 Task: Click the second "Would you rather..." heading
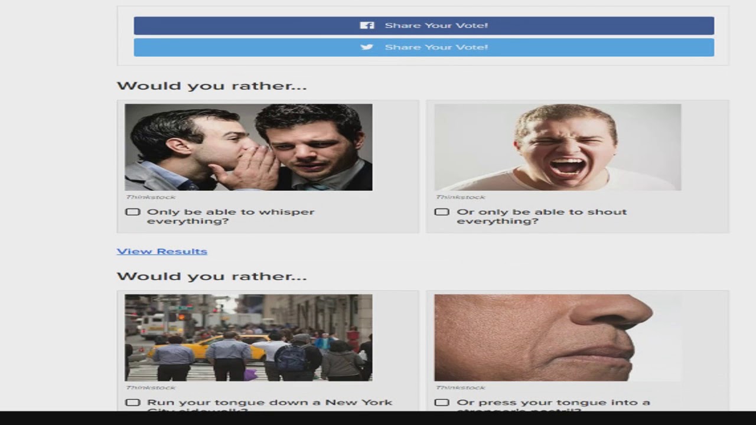click(x=211, y=276)
